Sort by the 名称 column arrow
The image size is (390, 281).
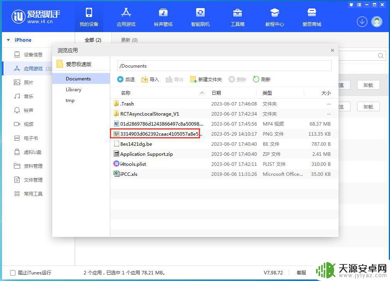pos(202,93)
